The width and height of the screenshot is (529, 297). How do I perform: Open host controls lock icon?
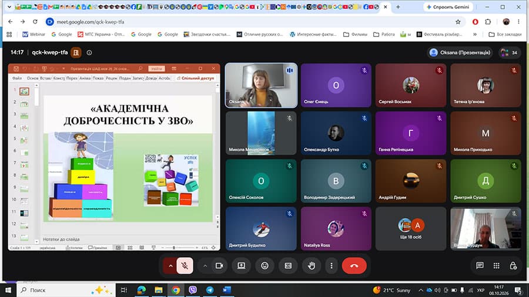click(513, 266)
